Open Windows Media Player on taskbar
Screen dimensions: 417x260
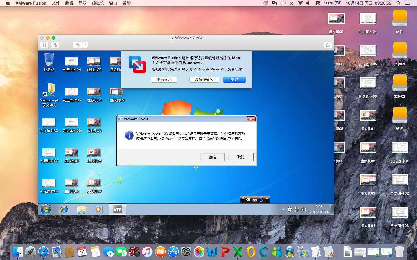(99, 209)
